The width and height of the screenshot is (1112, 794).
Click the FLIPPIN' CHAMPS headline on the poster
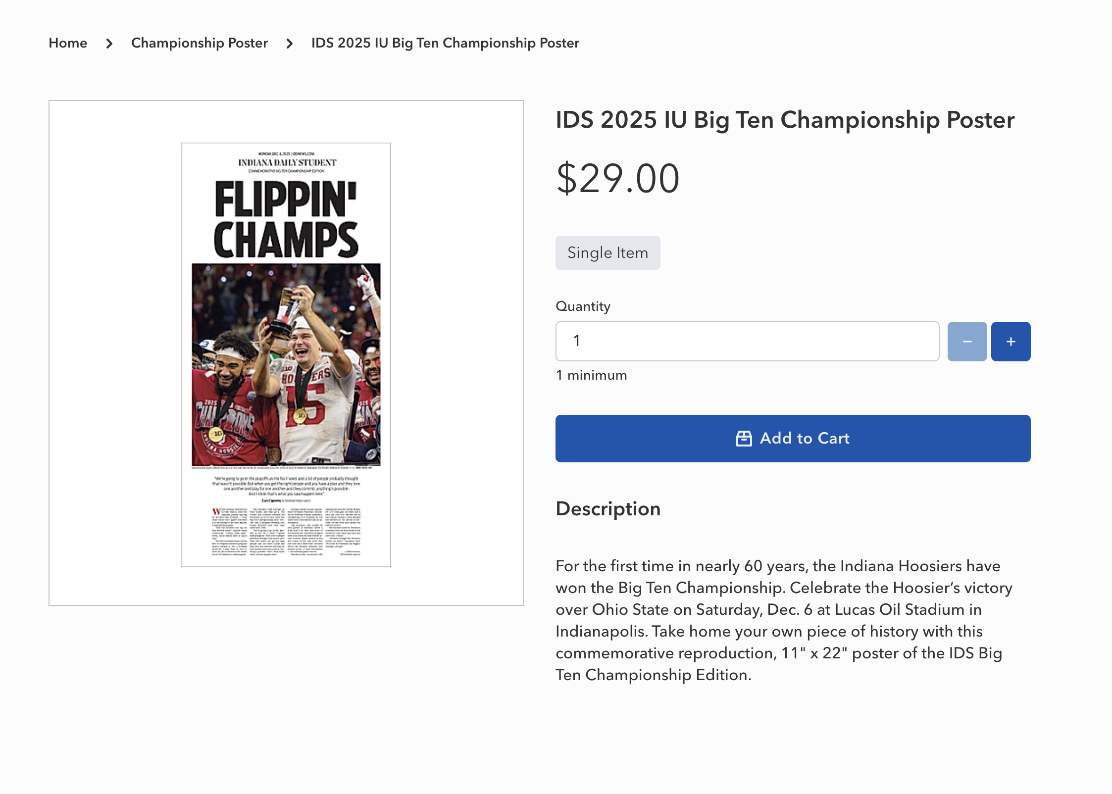(x=286, y=219)
